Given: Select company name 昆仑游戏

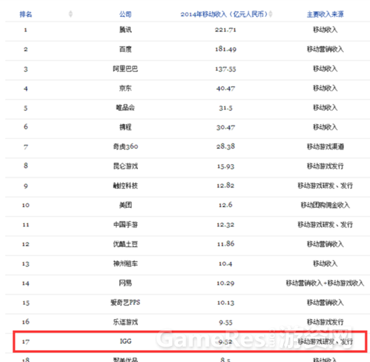Looking at the screenshot, I should click(x=125, y=166).
